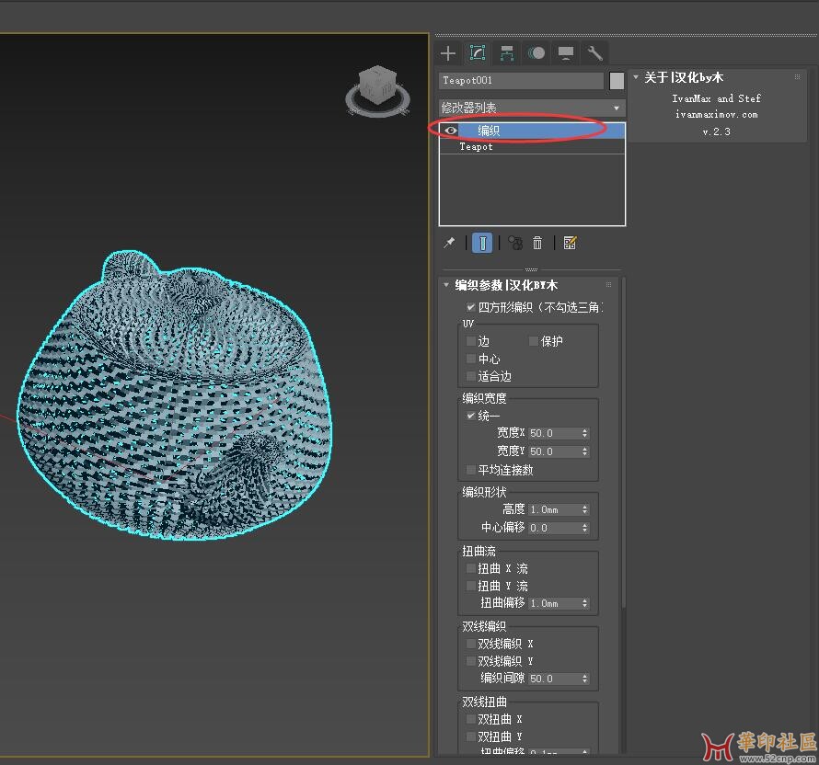Enable the 保护 checkbox
The image size is (819, 765).
[x=534, y=341]
